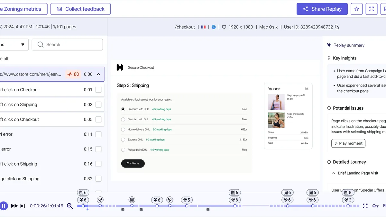This screenshot has width=386, height=217.
Task: Tick the checkbox for the 0:15 error event
Action: (98, 149)
